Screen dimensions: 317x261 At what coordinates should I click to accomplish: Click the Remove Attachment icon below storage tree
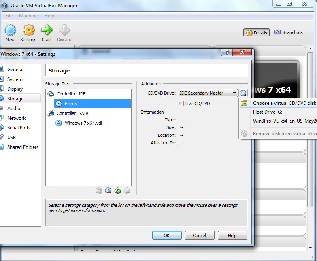pyautogui.click(x=108, y=191)
